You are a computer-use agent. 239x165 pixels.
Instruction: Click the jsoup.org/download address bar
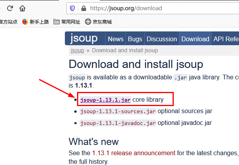coord(153,8)
